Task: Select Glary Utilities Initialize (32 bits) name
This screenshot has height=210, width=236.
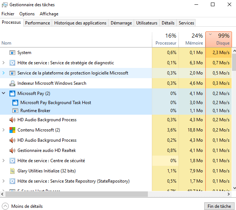Action: tap(47, 171)
